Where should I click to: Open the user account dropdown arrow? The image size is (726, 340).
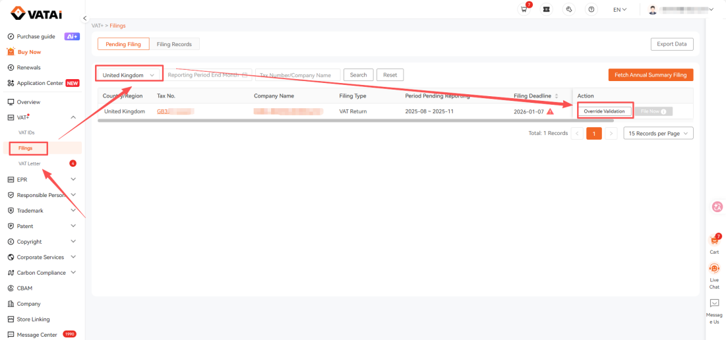pyautogui.click(x=711, y=9)
